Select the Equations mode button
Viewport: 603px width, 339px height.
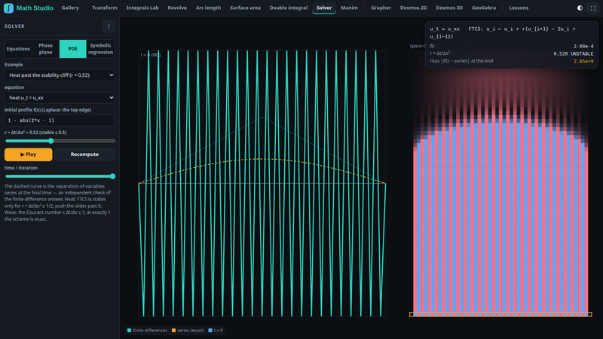pos(18,49)
